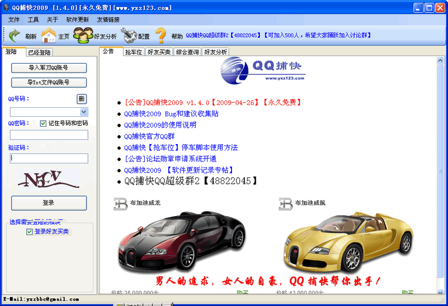The width and height of the screenshot is (448, 306).
Task: Click the Bugatti logo beside 布加迪威航
Action: pos(285,204)
